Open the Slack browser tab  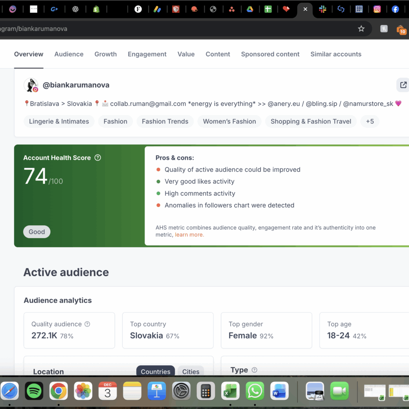point(323,9)
